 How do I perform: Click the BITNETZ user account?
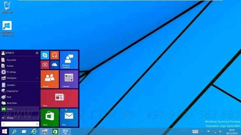8,53
